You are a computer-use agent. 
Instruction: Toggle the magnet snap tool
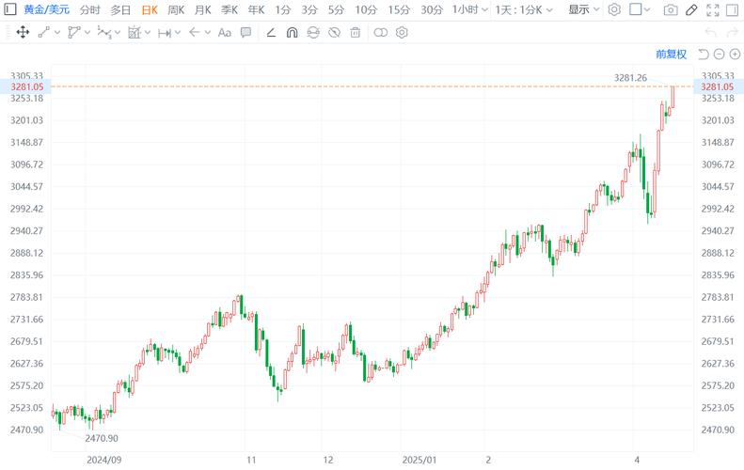coord(293,32)
